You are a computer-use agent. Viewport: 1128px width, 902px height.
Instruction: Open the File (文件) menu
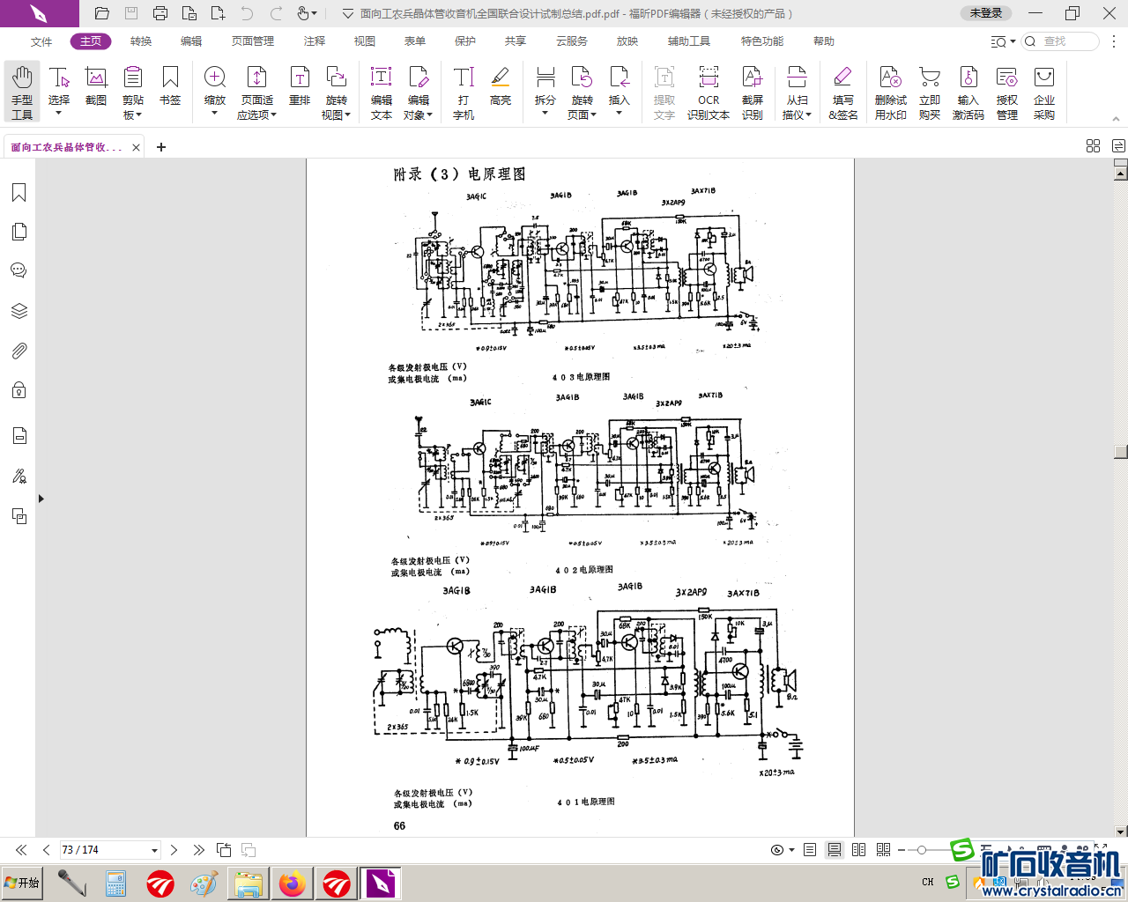(41, 41)
